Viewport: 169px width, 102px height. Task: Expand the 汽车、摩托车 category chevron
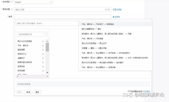[43, 45]
